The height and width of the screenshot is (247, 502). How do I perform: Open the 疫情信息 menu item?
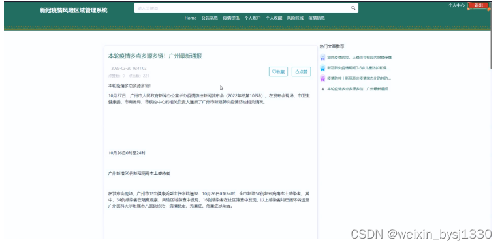tap(317, 18)
